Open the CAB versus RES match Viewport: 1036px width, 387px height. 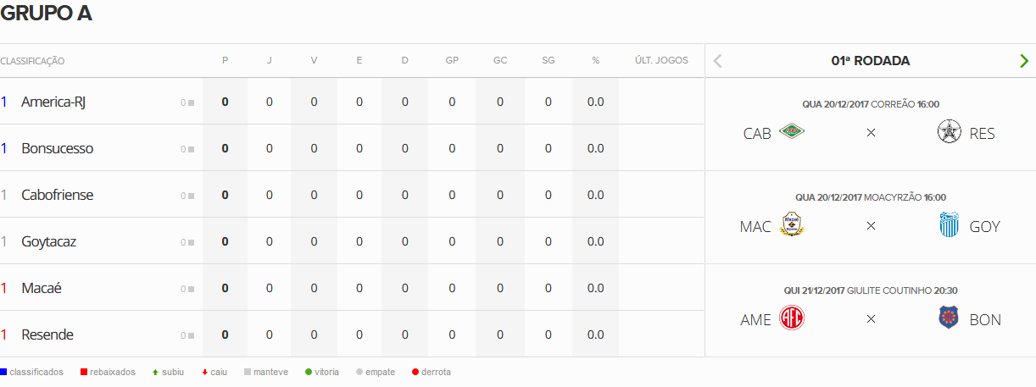870,133
